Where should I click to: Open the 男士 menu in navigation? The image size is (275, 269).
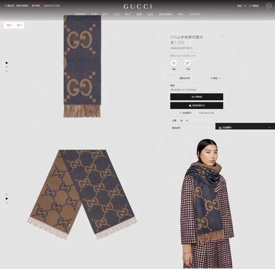click(x=128, y=14)
